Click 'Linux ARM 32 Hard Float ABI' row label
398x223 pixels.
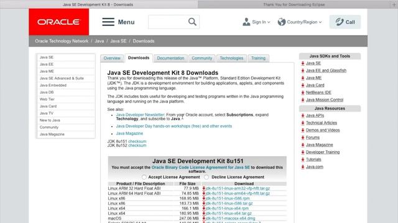[x=134, y=188]
